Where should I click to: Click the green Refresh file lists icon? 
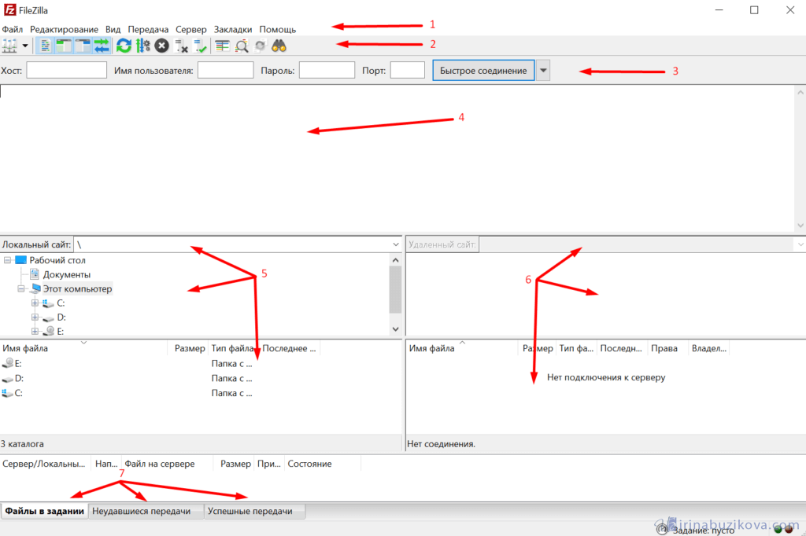coord(124,46)
